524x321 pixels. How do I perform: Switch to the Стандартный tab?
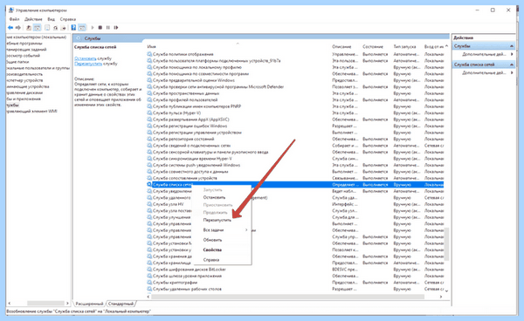click(121, 304)
